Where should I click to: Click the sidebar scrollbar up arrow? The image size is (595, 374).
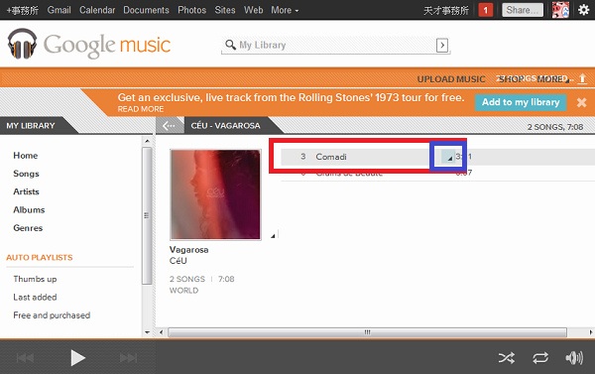147,141
